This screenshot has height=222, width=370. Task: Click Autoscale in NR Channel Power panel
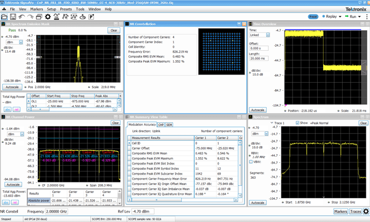pyautogui.click(x=12, y=185)
